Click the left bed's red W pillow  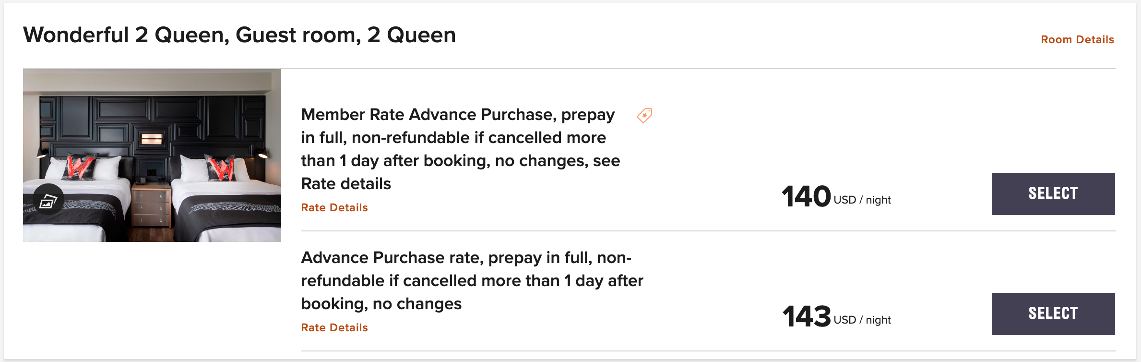(x=80, y=168)
